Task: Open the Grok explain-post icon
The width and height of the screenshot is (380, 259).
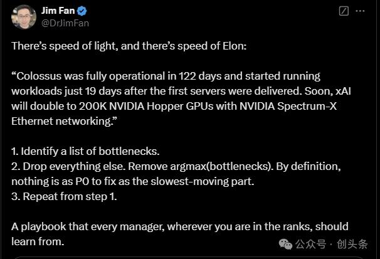Action: coord(344,11)
